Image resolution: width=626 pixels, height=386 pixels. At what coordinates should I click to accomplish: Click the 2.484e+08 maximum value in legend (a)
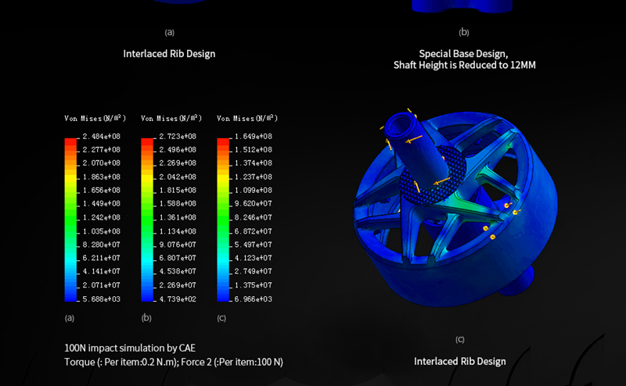pyautogui.click(x=103, y=136)
